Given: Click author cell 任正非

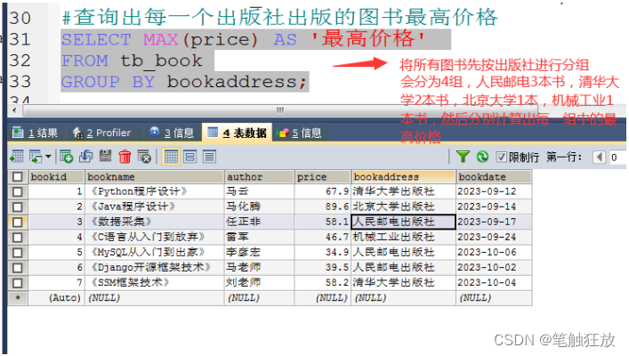Looking at the screenshot, I should pyautogui.click(x=259, y=222).
